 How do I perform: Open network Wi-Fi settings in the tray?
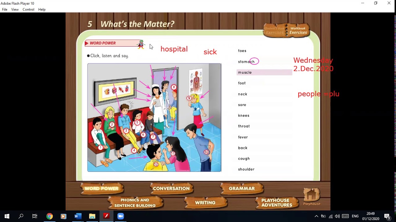point(331,216)
